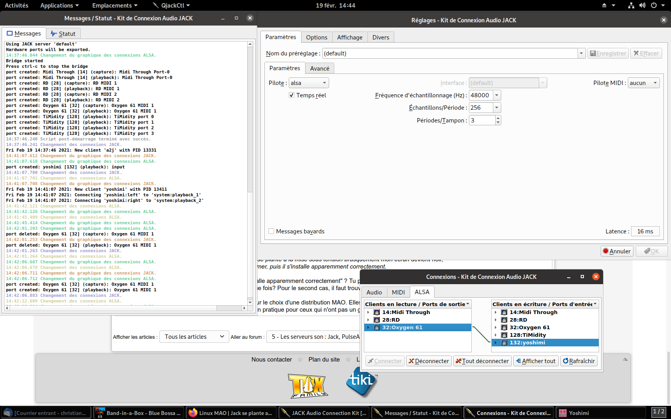Click the Déconnecter button
This screenshot has width=671, height=419.
429,361
